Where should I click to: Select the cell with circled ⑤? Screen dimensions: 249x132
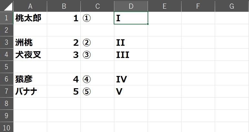click(97, 91)
